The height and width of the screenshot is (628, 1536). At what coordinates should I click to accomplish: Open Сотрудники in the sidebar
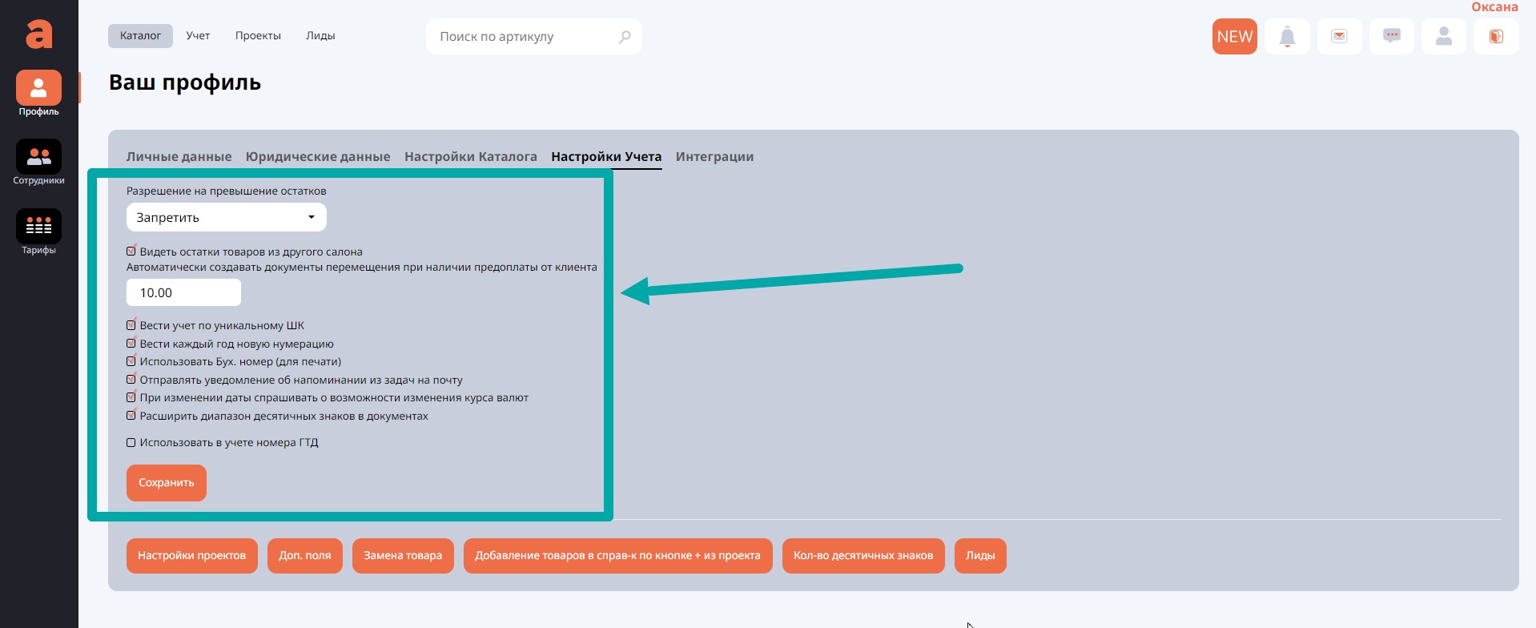(38, 163)
